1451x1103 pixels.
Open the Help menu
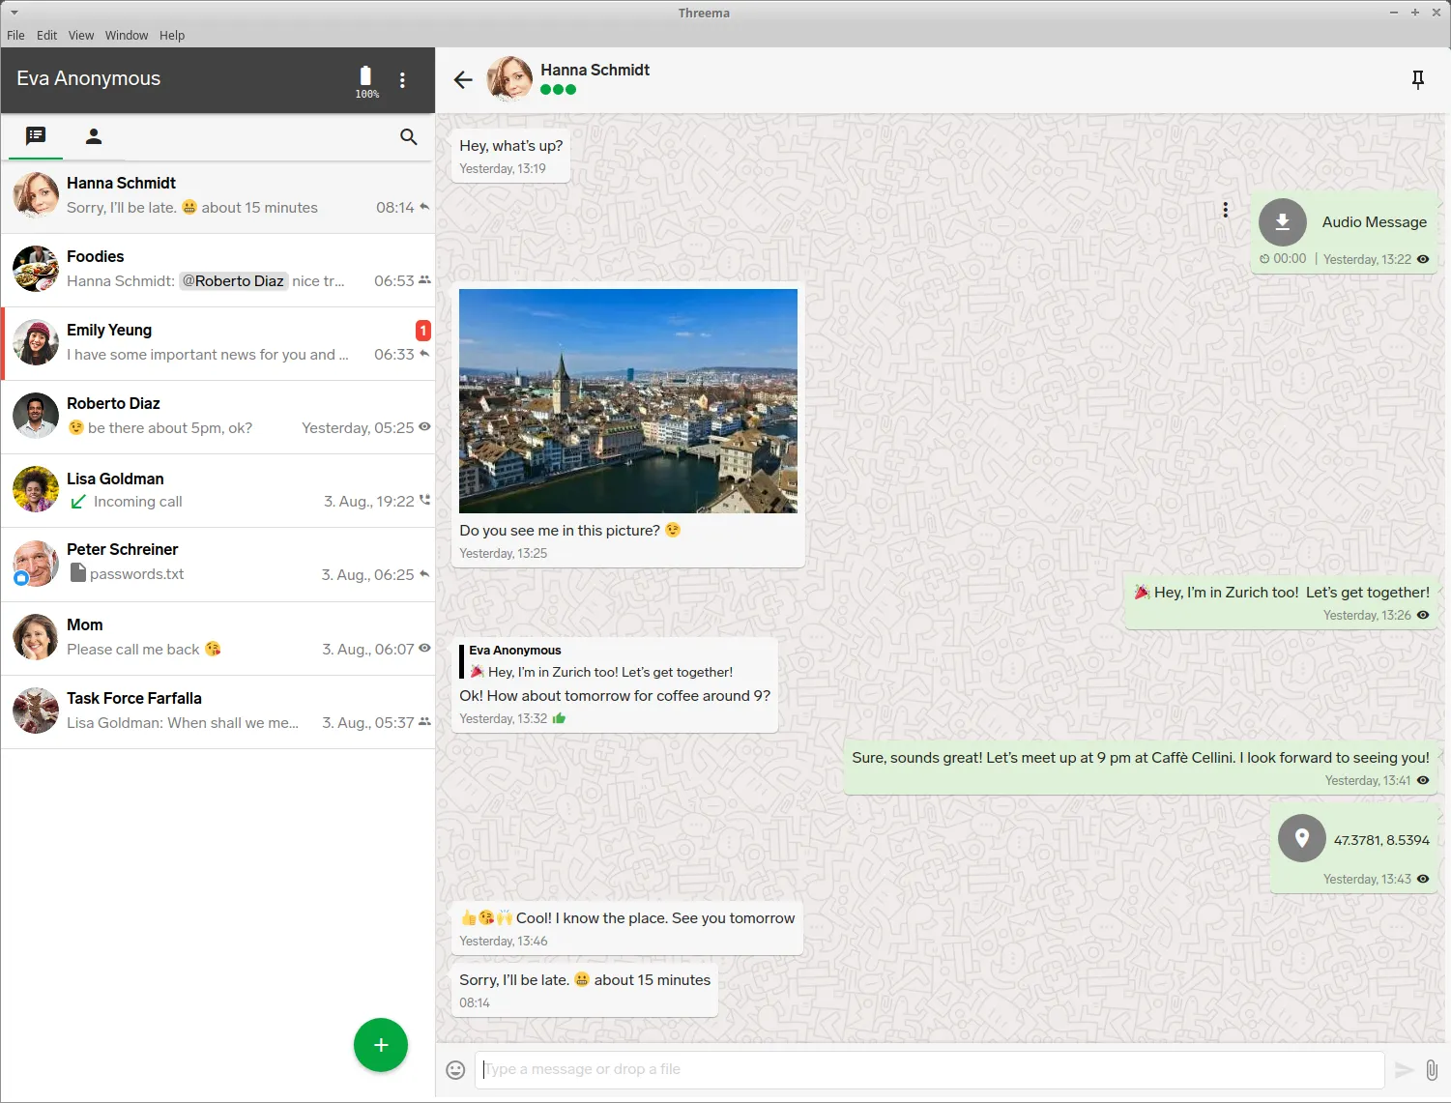[x=172, y=35]
